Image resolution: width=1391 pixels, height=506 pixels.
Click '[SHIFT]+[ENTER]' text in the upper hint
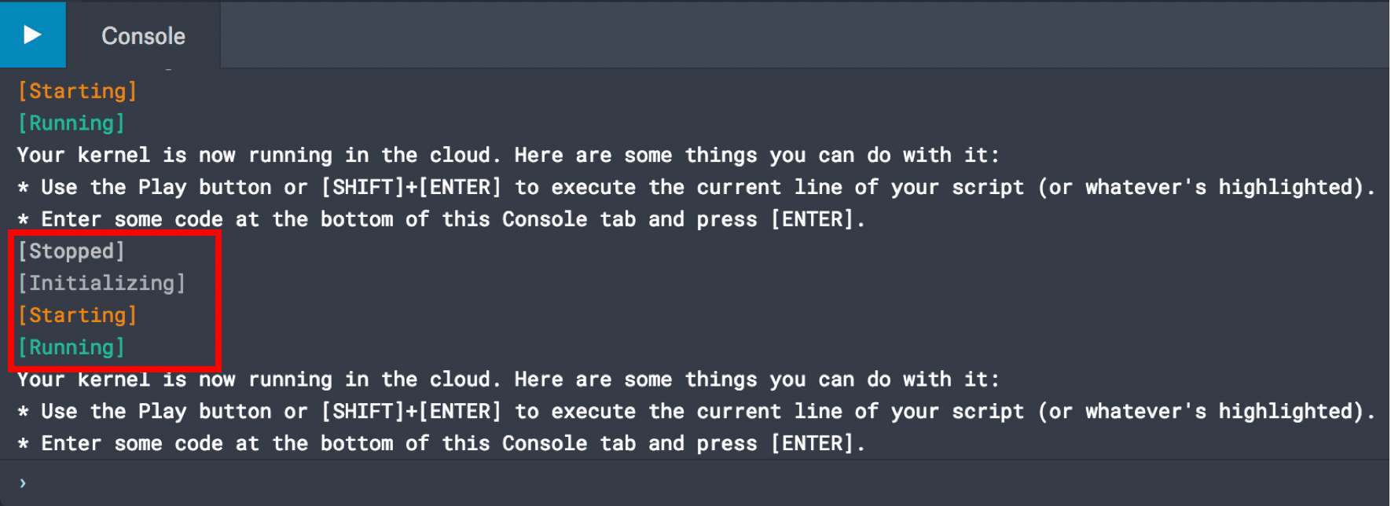410,188
